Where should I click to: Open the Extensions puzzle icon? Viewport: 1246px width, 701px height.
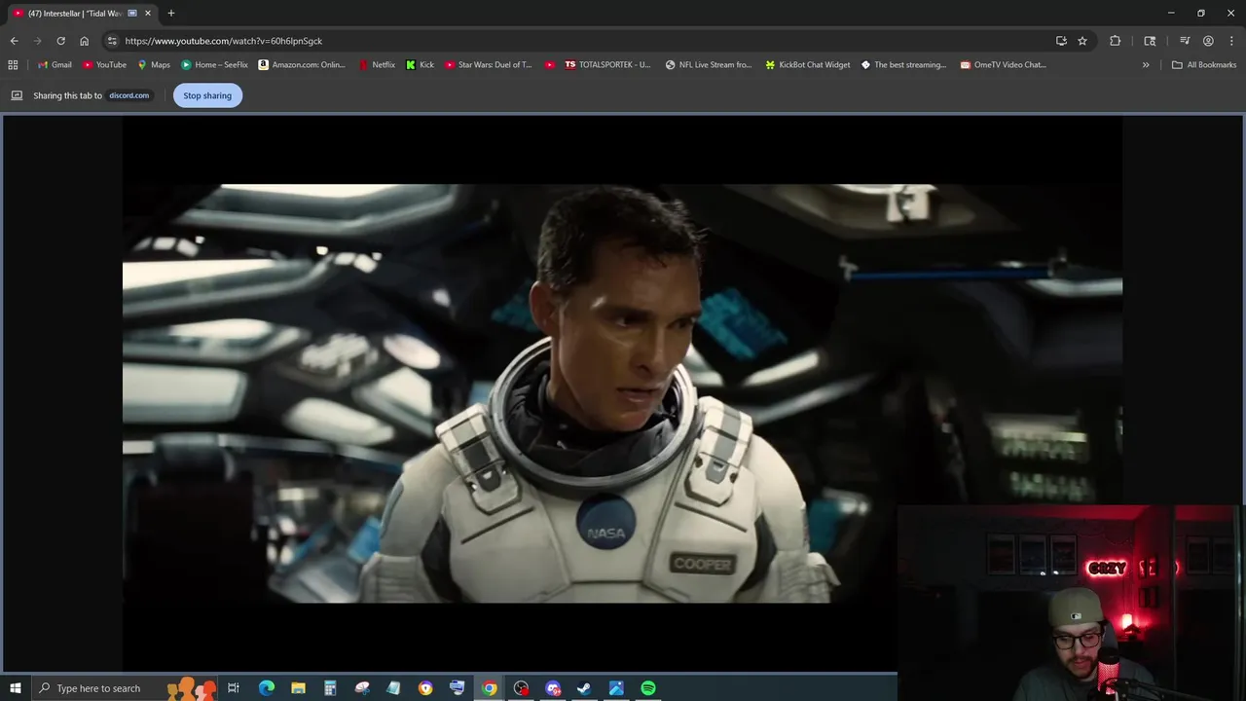(x=1115, y=41)
